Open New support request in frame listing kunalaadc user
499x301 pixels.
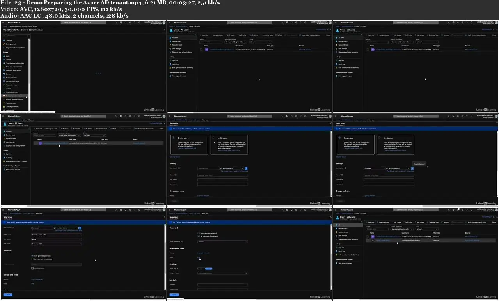click(x=344, y=263)
